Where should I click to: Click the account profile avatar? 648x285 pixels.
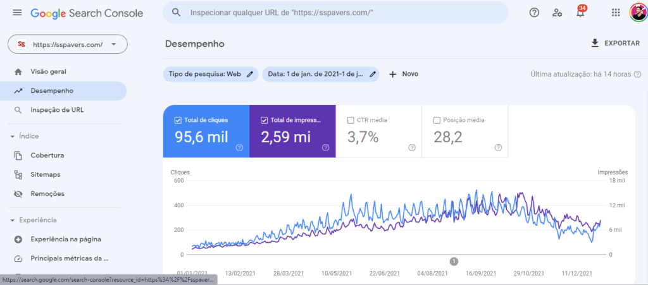pyautogui.click(x=637, y=13)
